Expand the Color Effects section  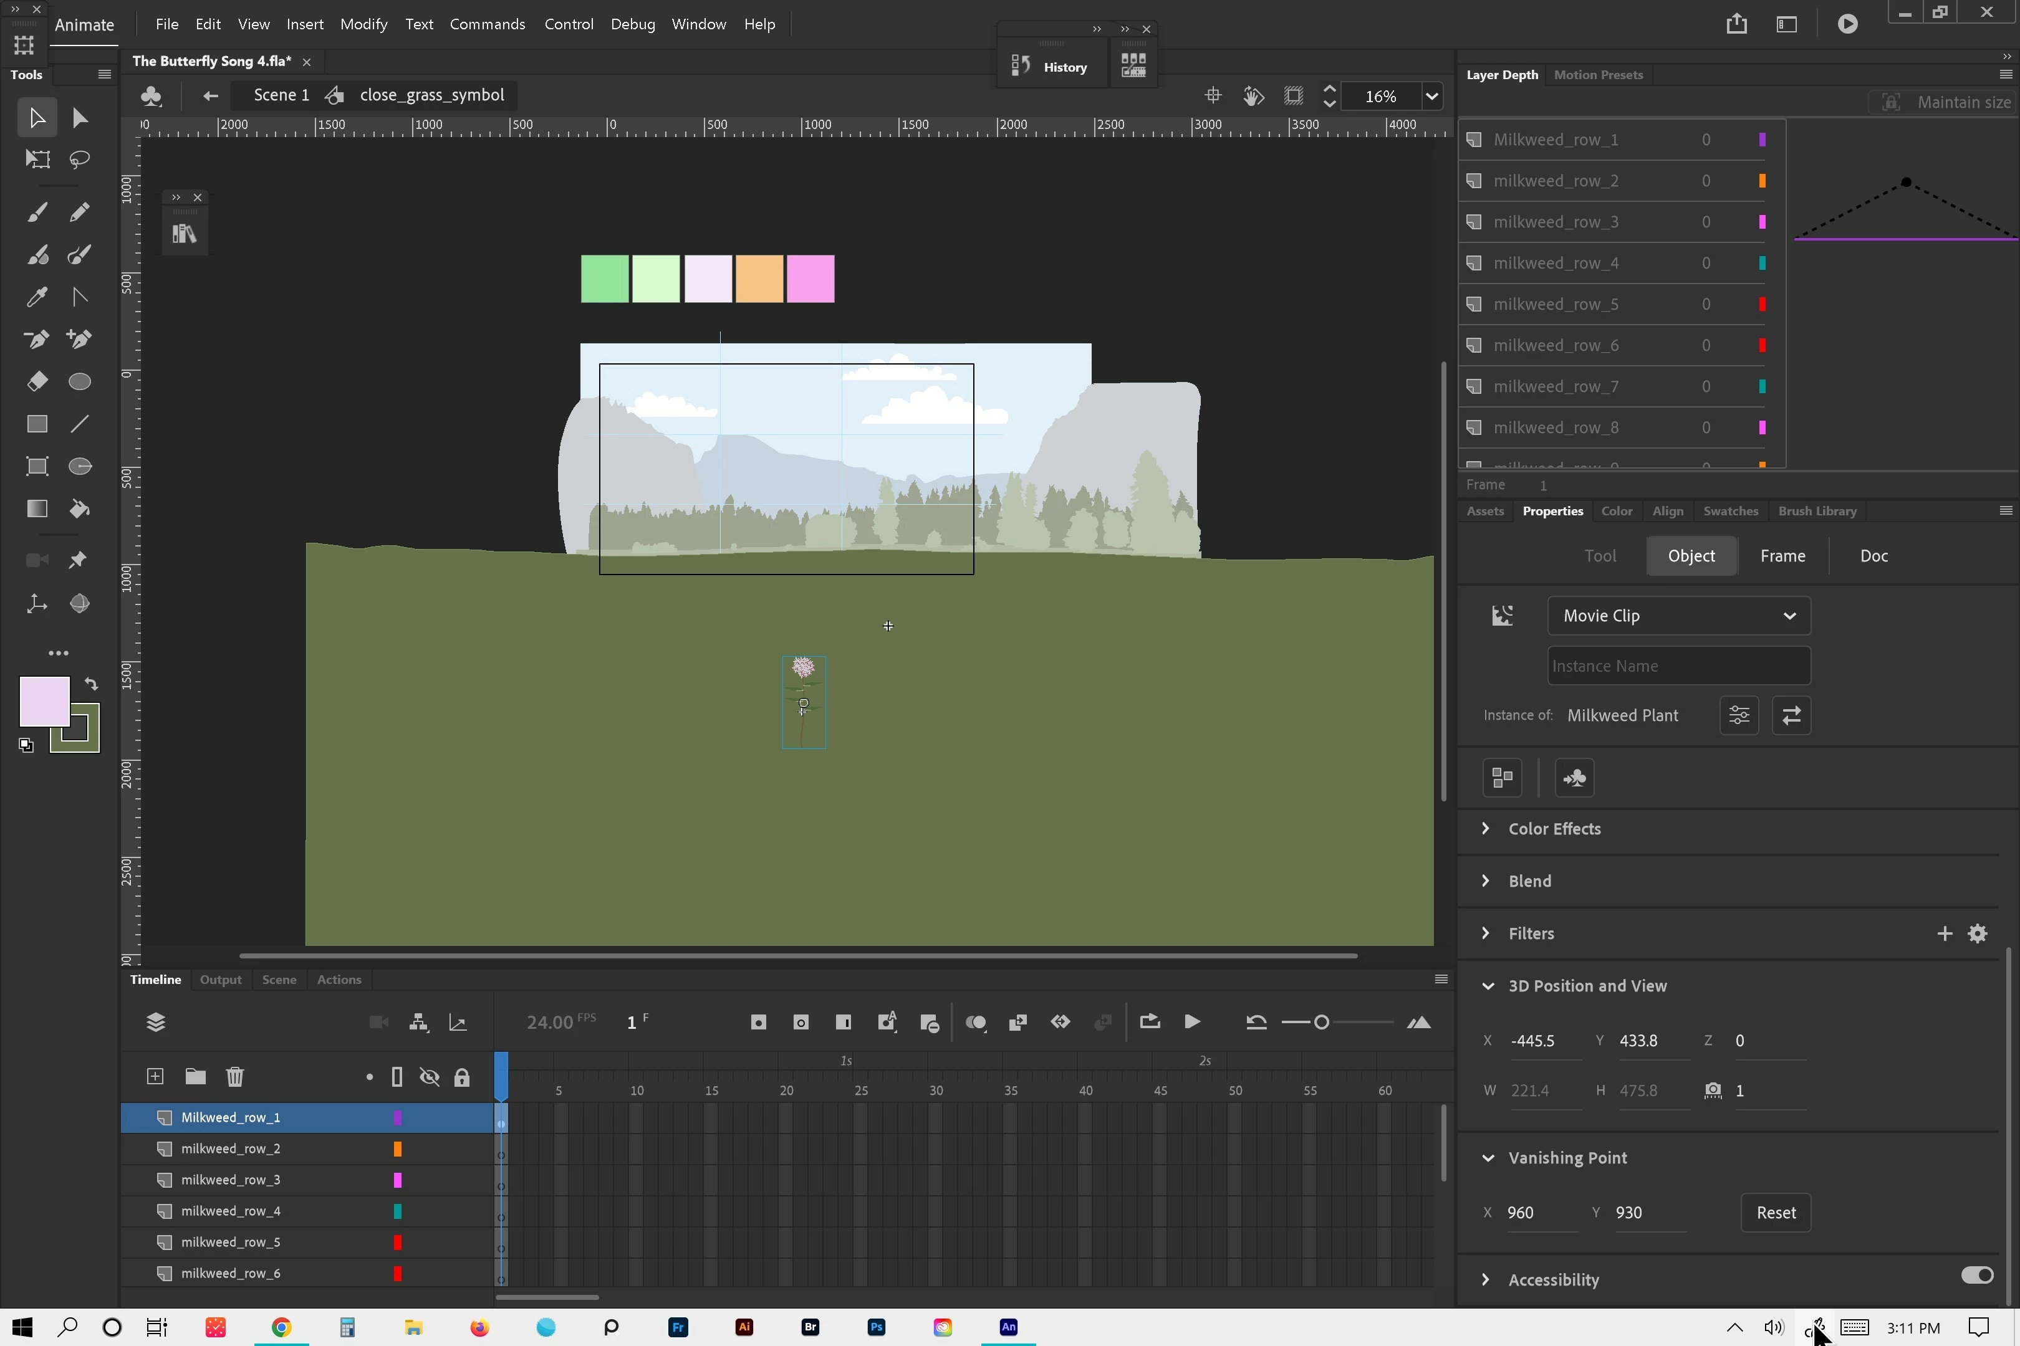coord(1486,828)
